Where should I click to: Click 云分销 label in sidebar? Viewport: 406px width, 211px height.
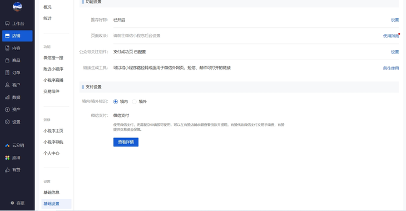(18, 145)
